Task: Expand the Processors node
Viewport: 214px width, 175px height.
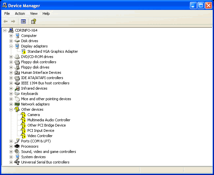Action: coord(11,146)
